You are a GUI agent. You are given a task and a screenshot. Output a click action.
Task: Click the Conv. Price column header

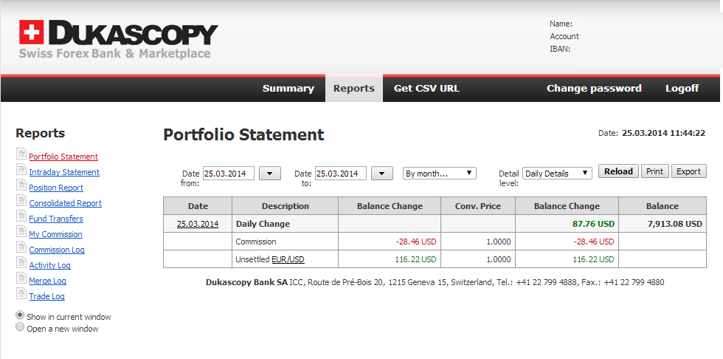478,206
